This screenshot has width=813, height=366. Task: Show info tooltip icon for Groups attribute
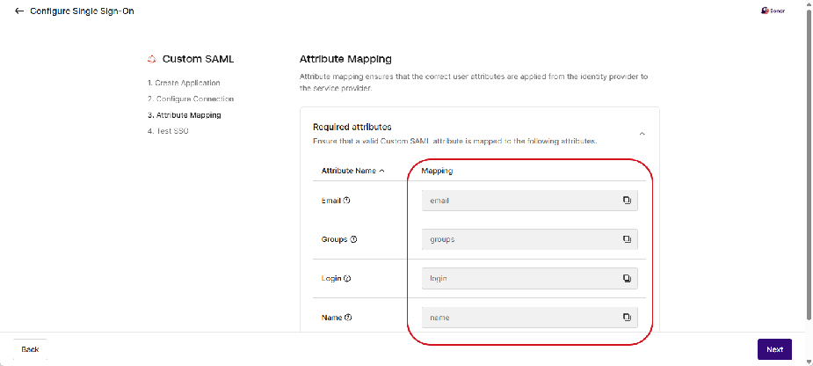pyautogui.click(x=353, y=239)
